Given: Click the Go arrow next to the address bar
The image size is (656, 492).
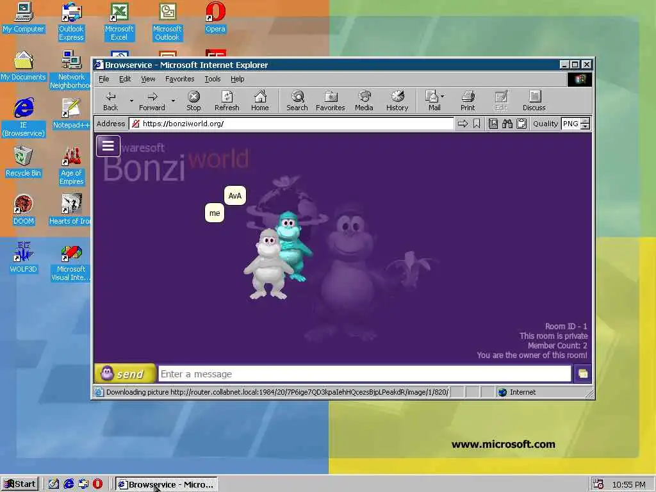Looking at the screenshot, I should [x=463, y=124].
